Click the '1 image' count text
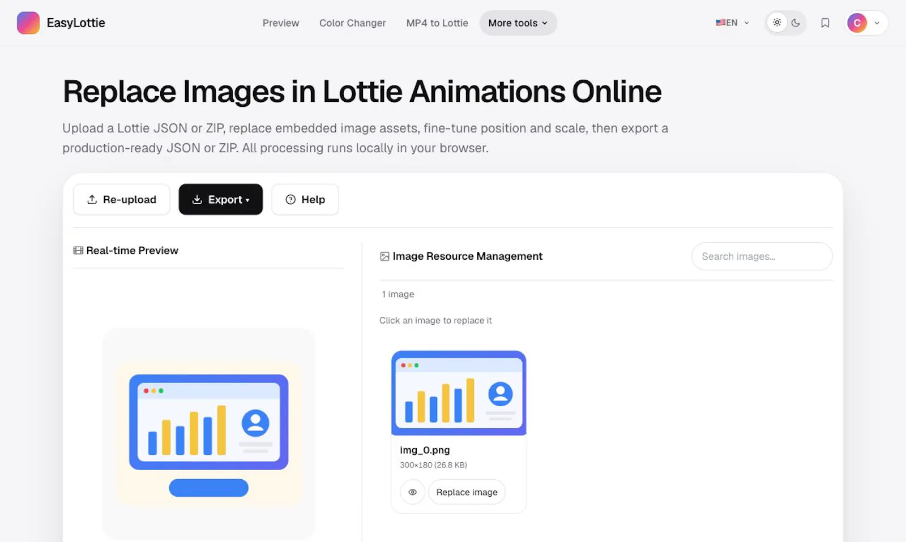The width and height of the screenshot is (906, 542). 398,294
